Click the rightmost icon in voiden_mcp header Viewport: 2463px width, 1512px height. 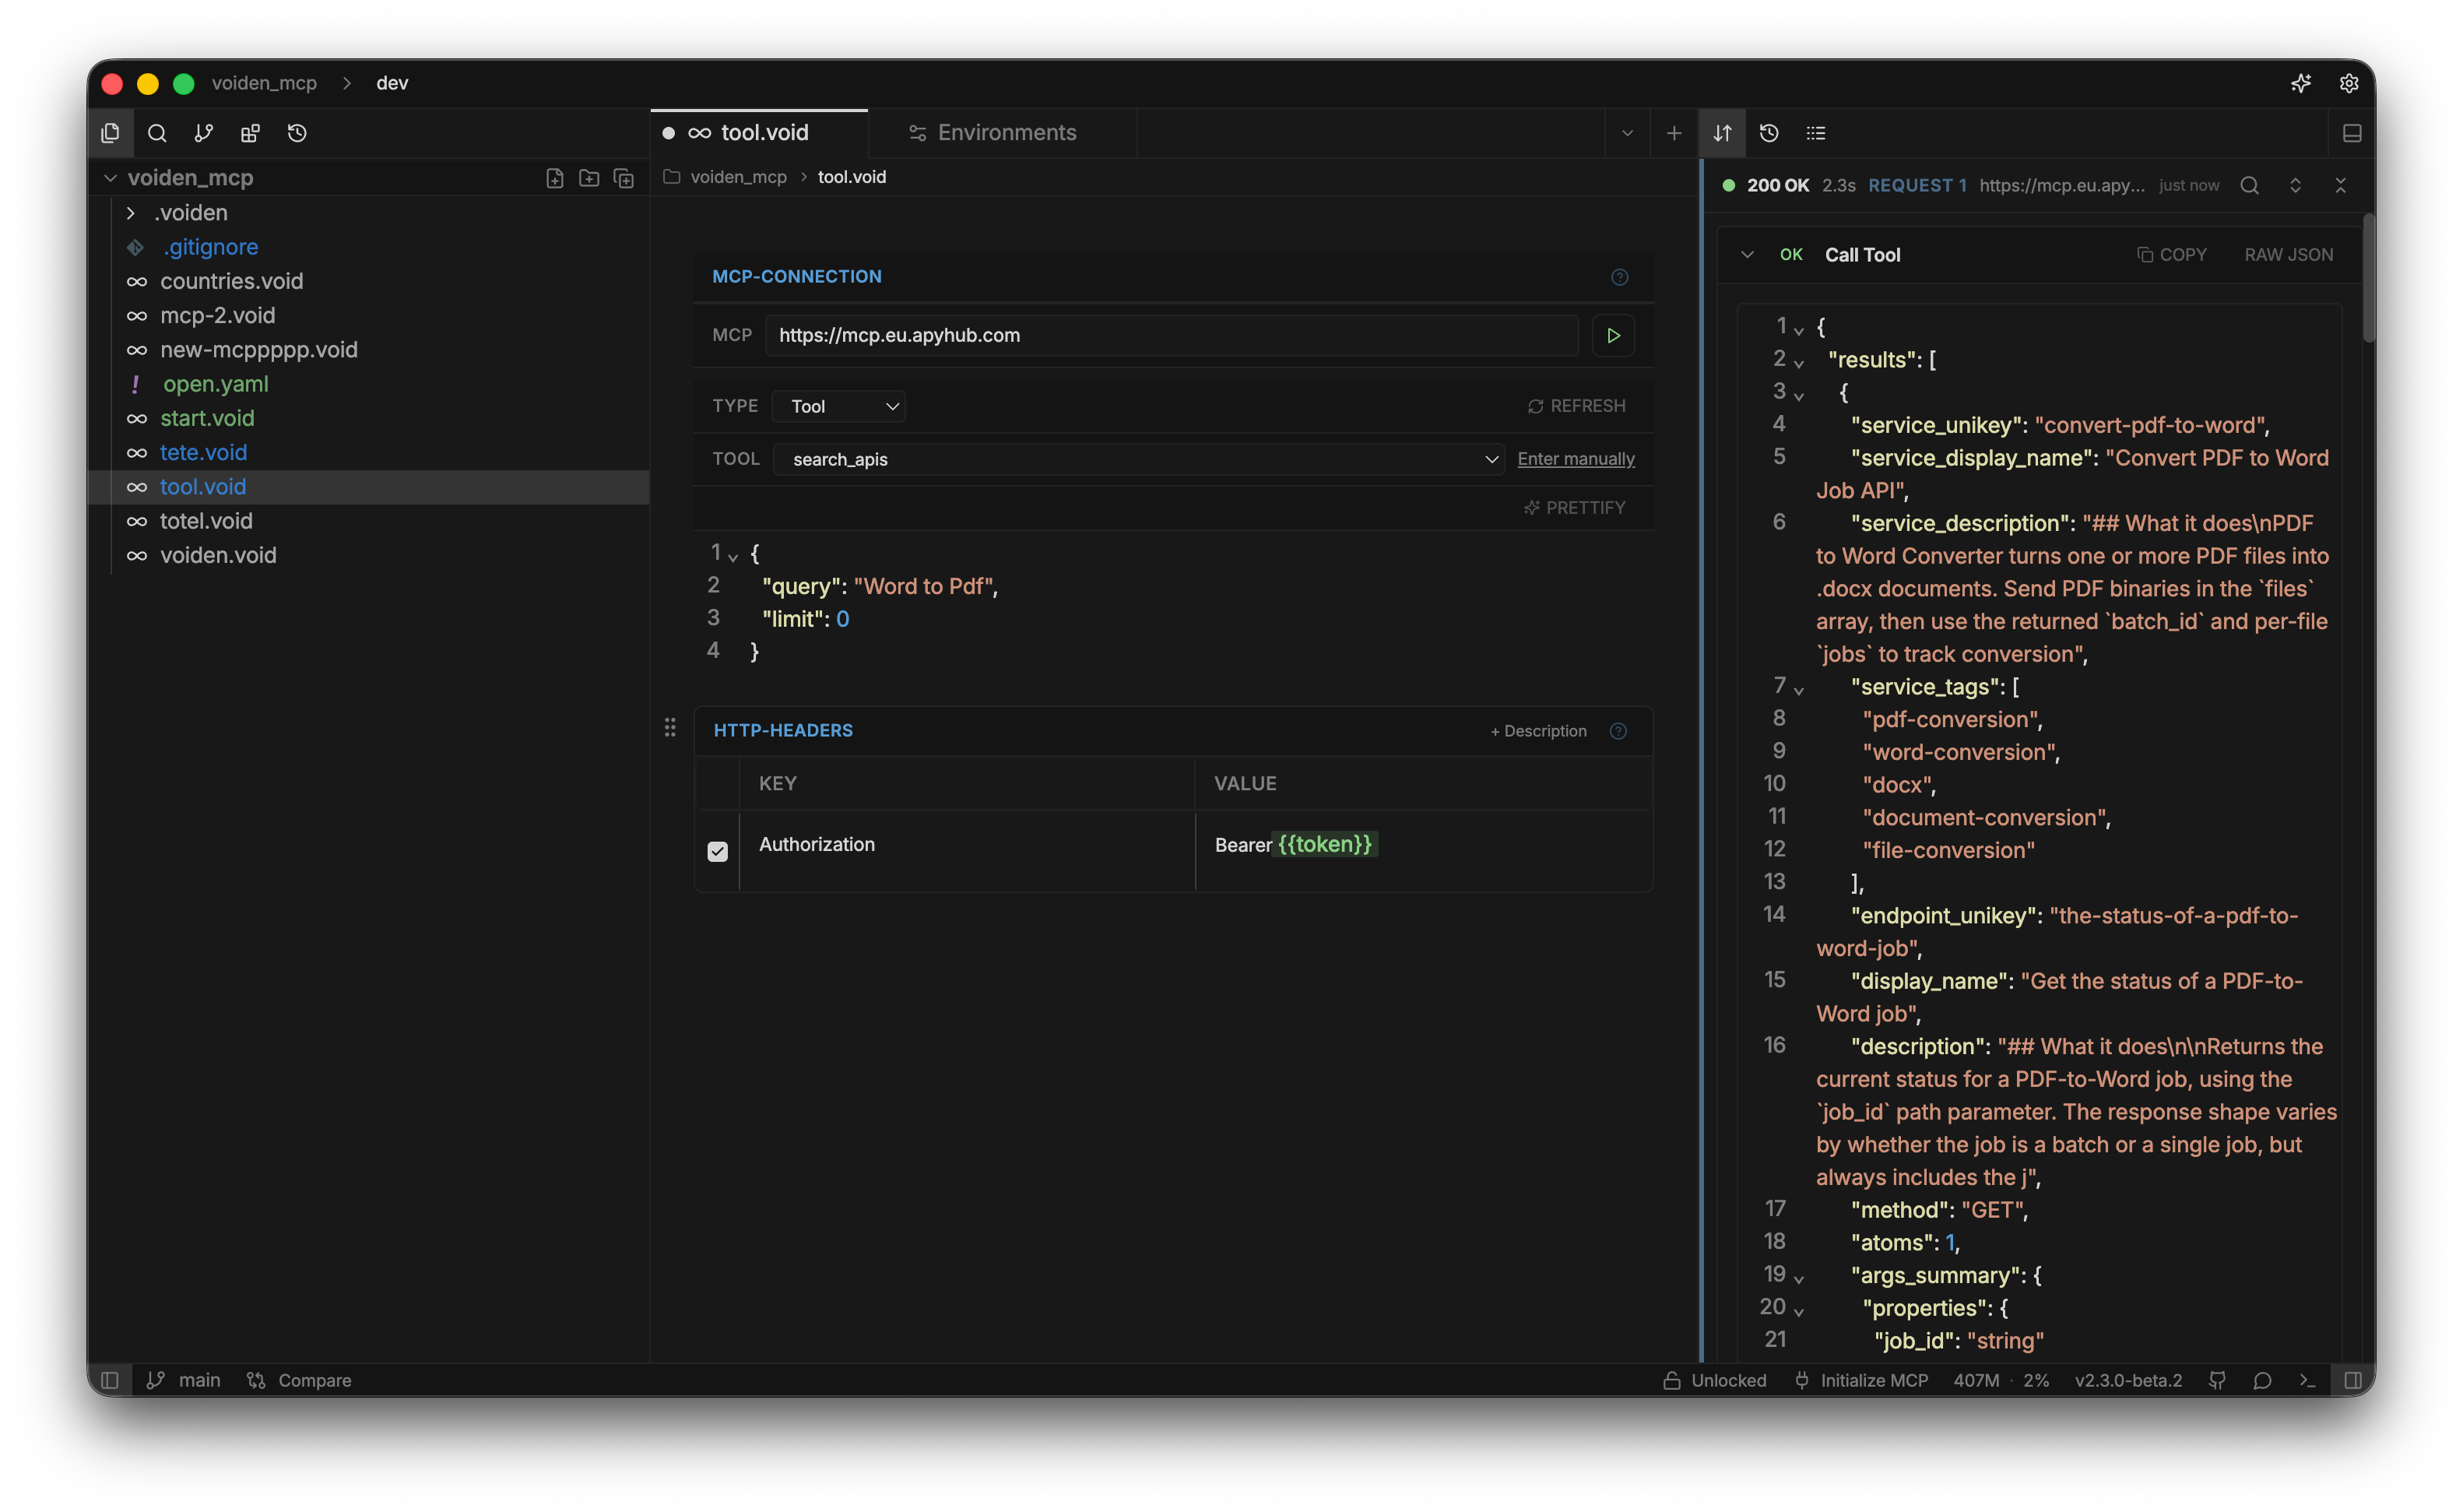click(x=624, y=178)
